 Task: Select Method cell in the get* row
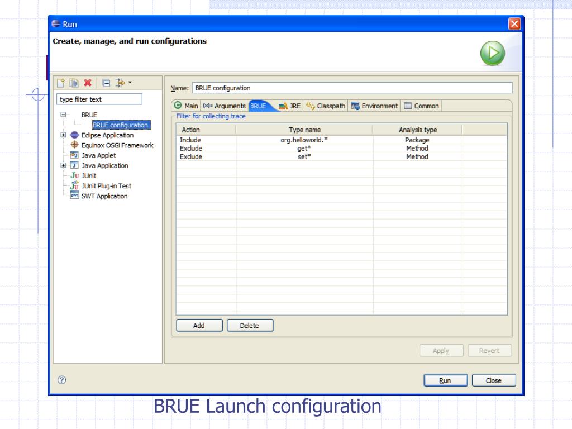417,149
